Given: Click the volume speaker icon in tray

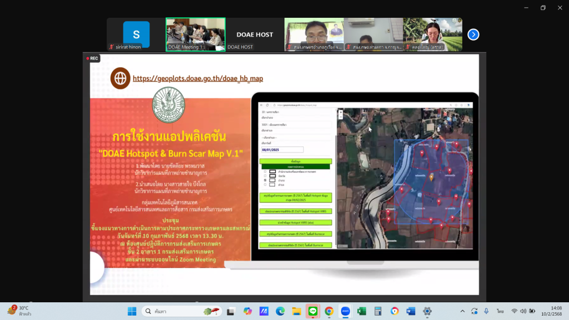Looking at the screenshot, I should [x=523, y=311].
